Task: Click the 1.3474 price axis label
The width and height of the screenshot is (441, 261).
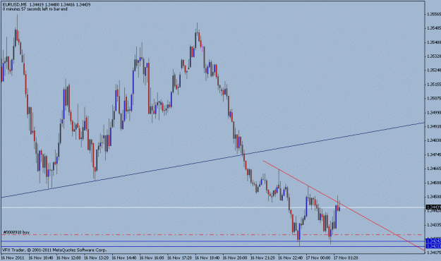Action: [x=434, y=154]
